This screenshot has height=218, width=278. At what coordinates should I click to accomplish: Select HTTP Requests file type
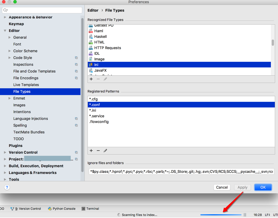tap(179, 48)
